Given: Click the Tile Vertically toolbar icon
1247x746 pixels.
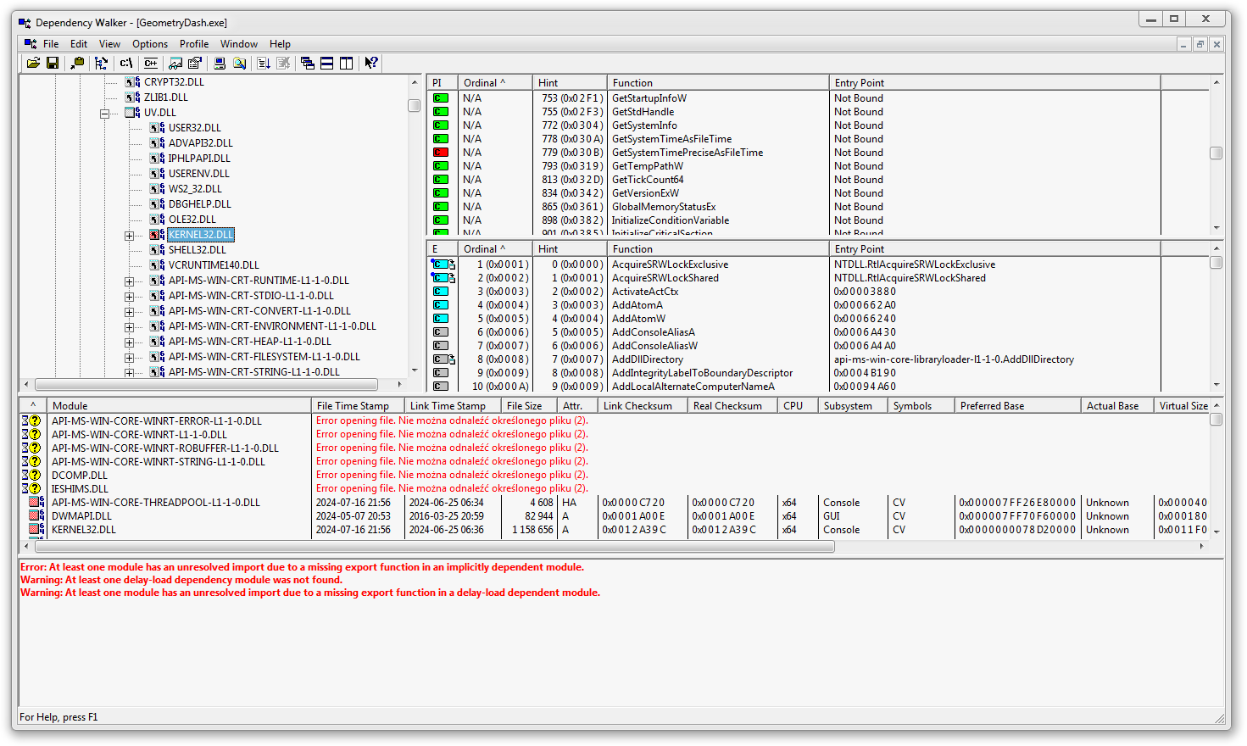Looking at the screenshot, I should pyautogui.click(x=347, y=63).
